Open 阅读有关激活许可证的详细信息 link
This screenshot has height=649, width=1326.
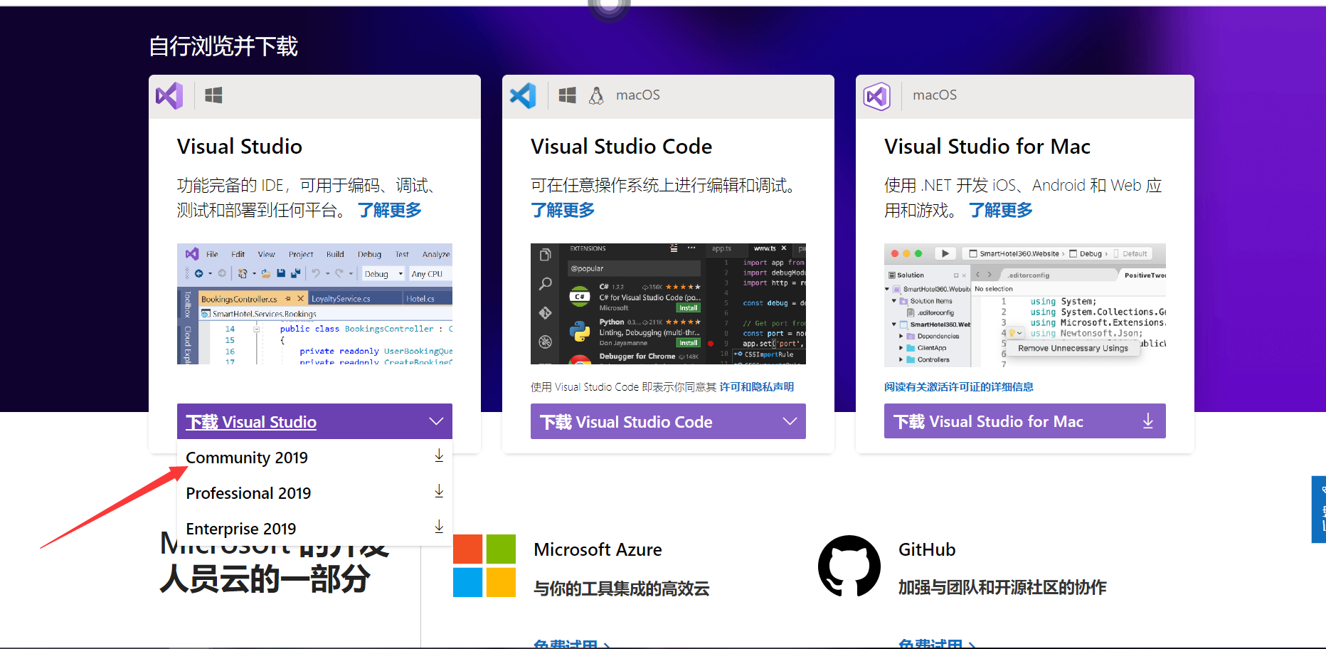pyautogui.click(x=959, y=387)
